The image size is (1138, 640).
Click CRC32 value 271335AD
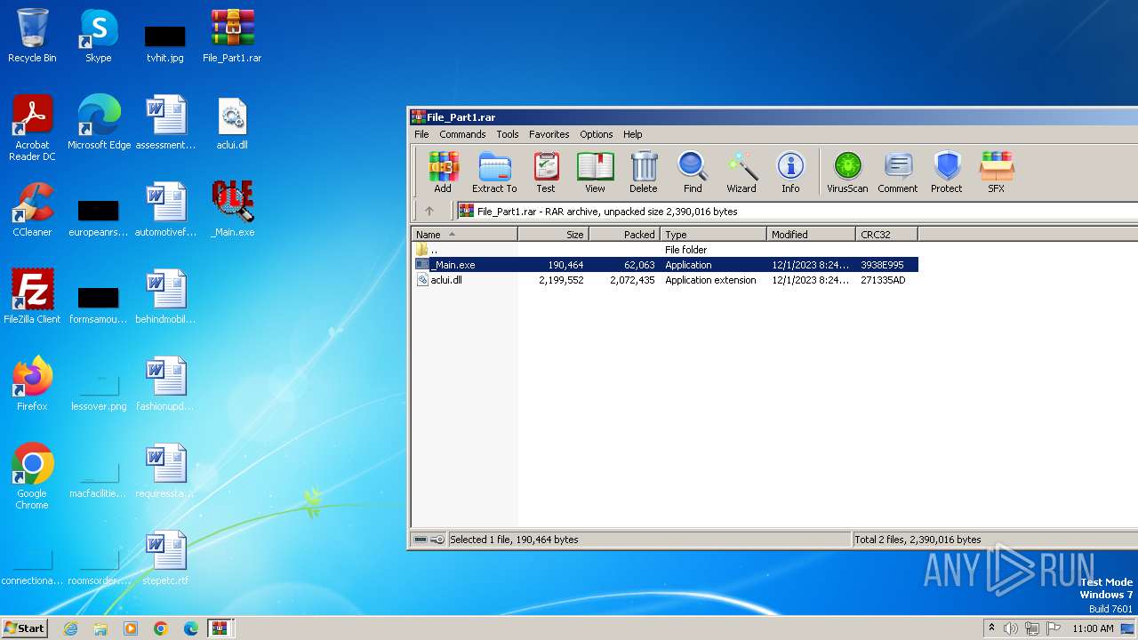point(883,280)
